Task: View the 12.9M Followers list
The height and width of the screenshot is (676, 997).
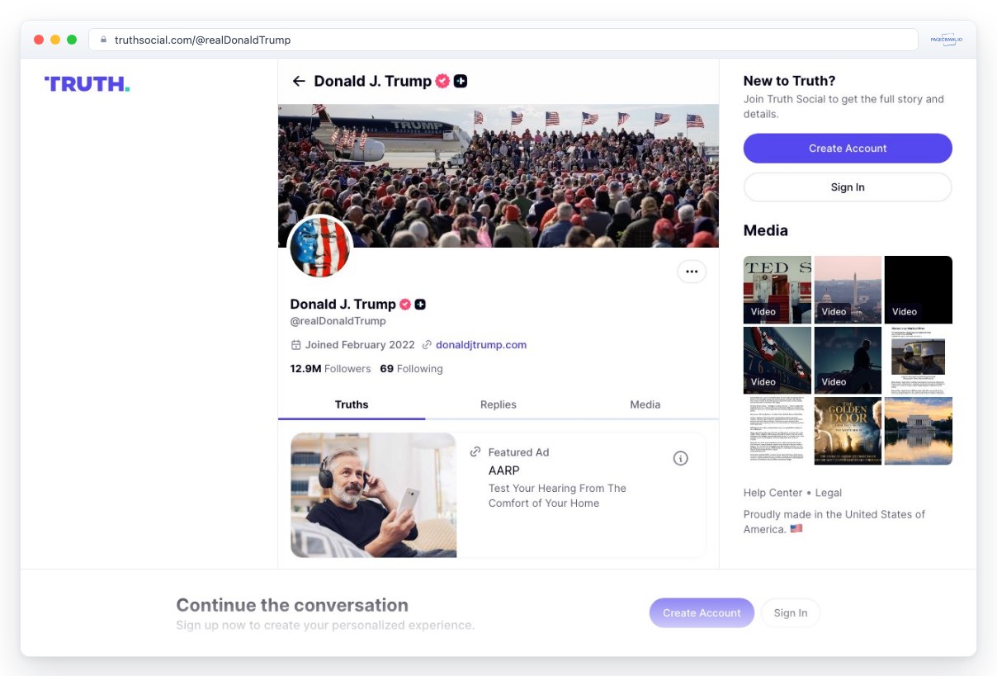Action: (x=330, y=369)
